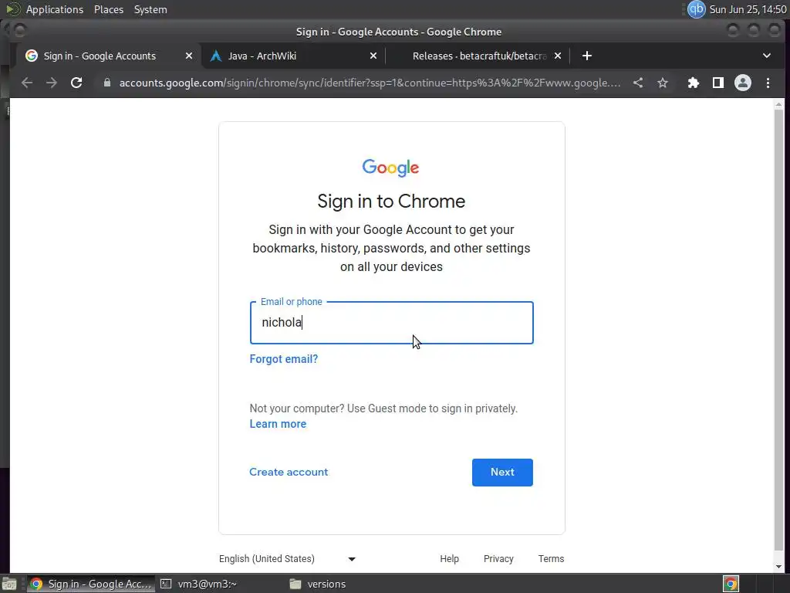This screenshot has width=790, height=593.
Task: Switch to Java - ArchWiki tab
Action: coord(293,56)
